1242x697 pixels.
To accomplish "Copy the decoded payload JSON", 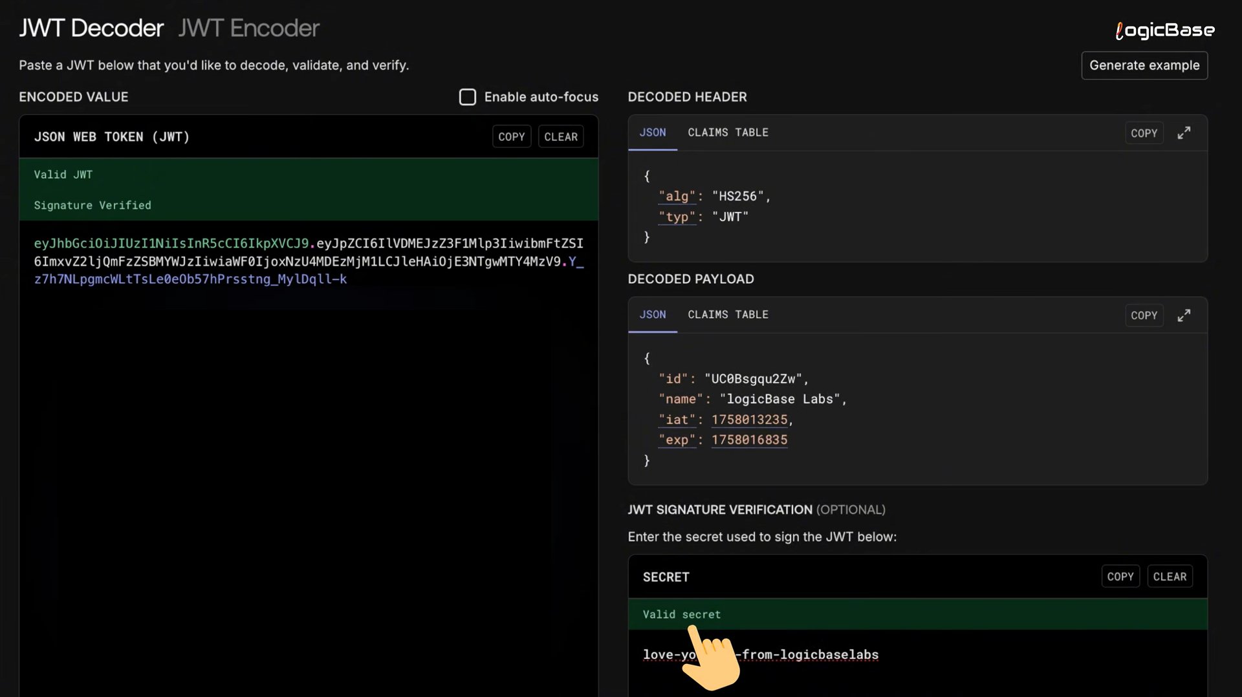I will click(x=1143, y=316).
